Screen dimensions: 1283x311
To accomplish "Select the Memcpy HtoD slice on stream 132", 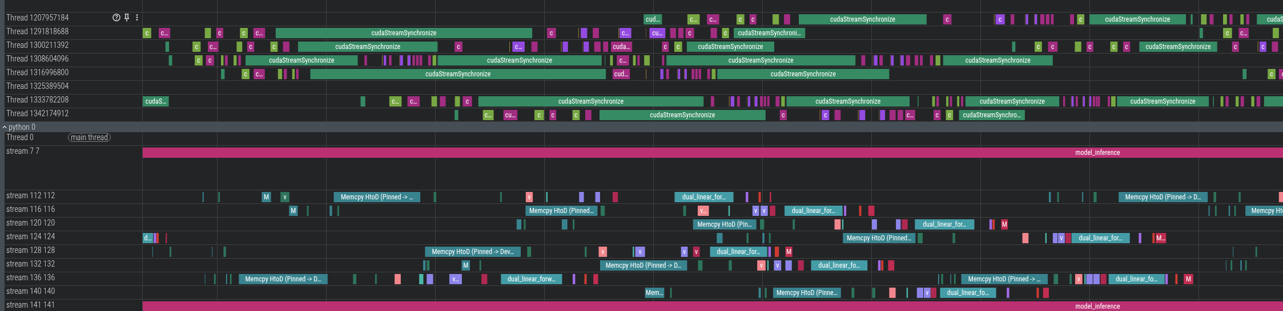I will point(643,265).
